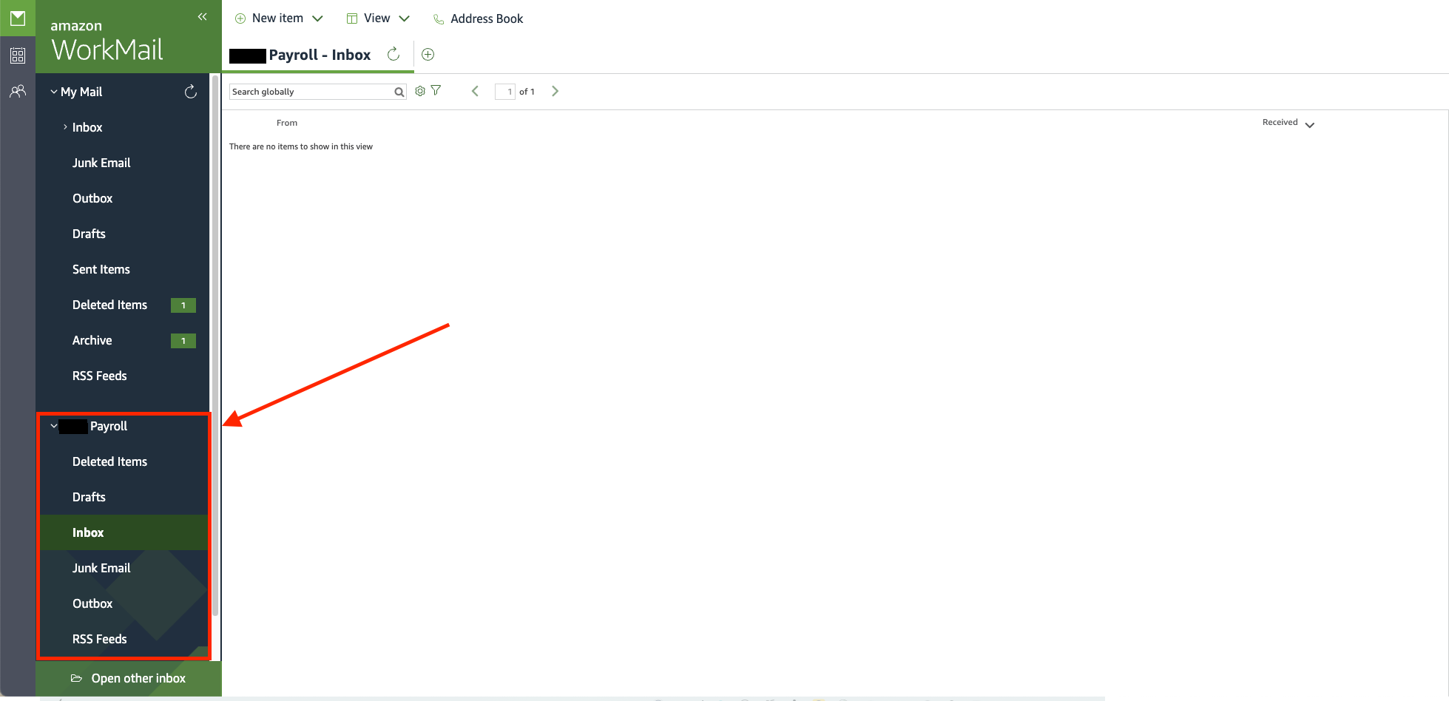Open the Address Book
Image resolution: width=1449 pixels, height=701 pixels.
click(487, 19)
